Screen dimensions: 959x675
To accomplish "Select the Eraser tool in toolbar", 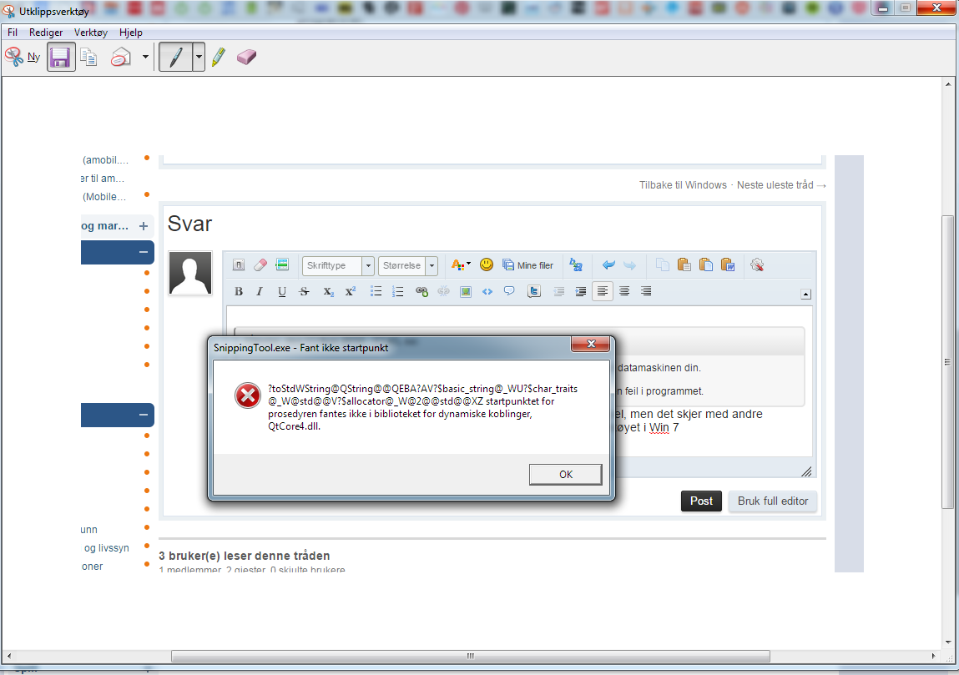I will click(246, 57).
